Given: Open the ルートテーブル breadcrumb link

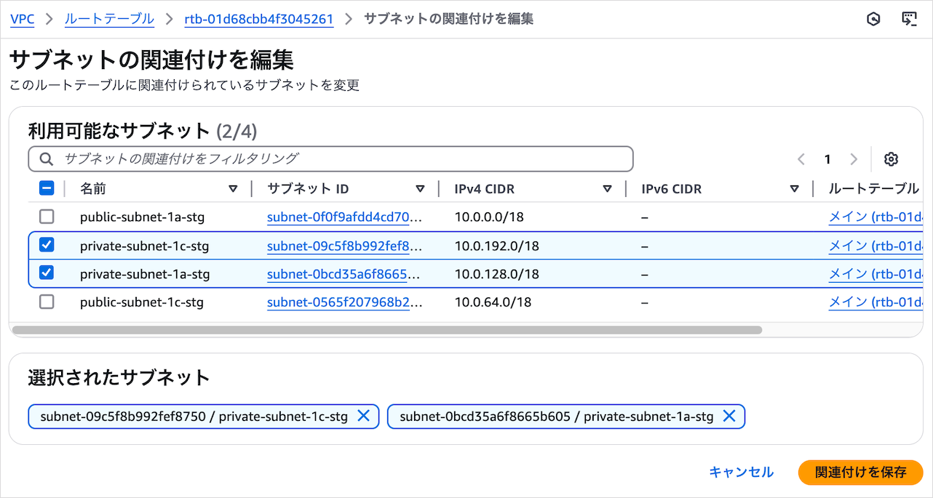Looking at the screenshot, I should tap(109, 19).
